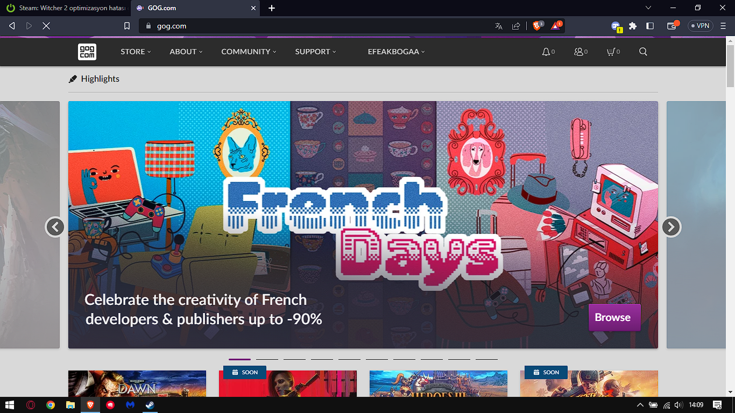Close the GOG.com tab
735x413 pixels.
click(253, 8)
